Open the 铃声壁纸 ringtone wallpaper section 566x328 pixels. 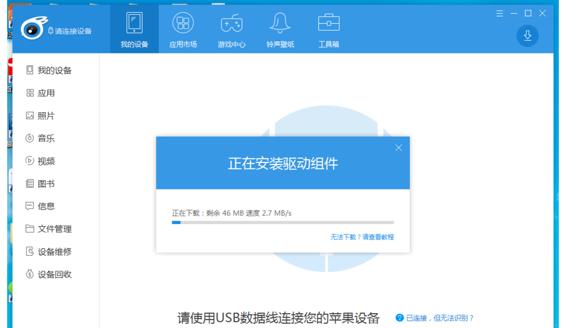pos(279,29)
